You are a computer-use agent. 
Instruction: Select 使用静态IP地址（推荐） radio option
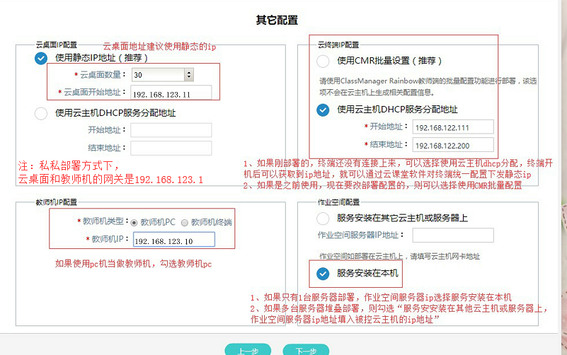[x=41, y=58]
